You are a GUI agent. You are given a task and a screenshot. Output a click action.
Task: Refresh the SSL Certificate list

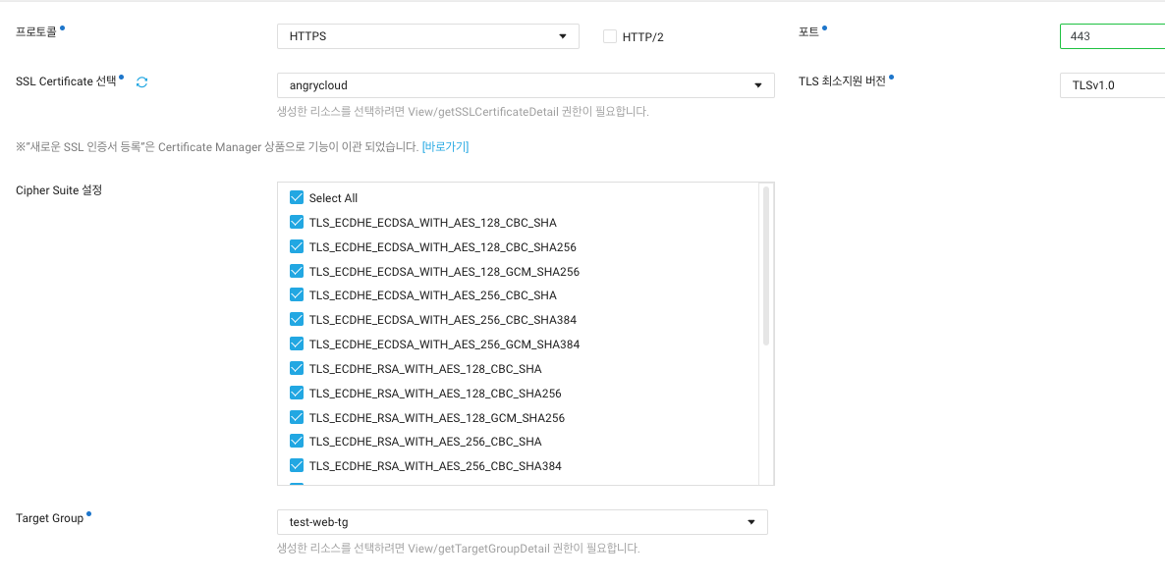click(141, 82)
